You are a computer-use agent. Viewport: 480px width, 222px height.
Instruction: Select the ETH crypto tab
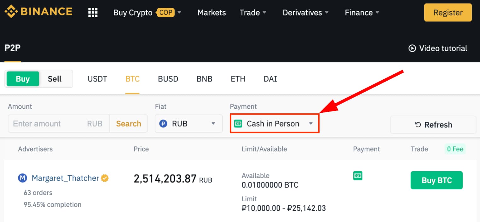[238, 79]
